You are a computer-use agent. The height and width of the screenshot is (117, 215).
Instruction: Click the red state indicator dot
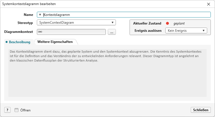pos(168,23)
